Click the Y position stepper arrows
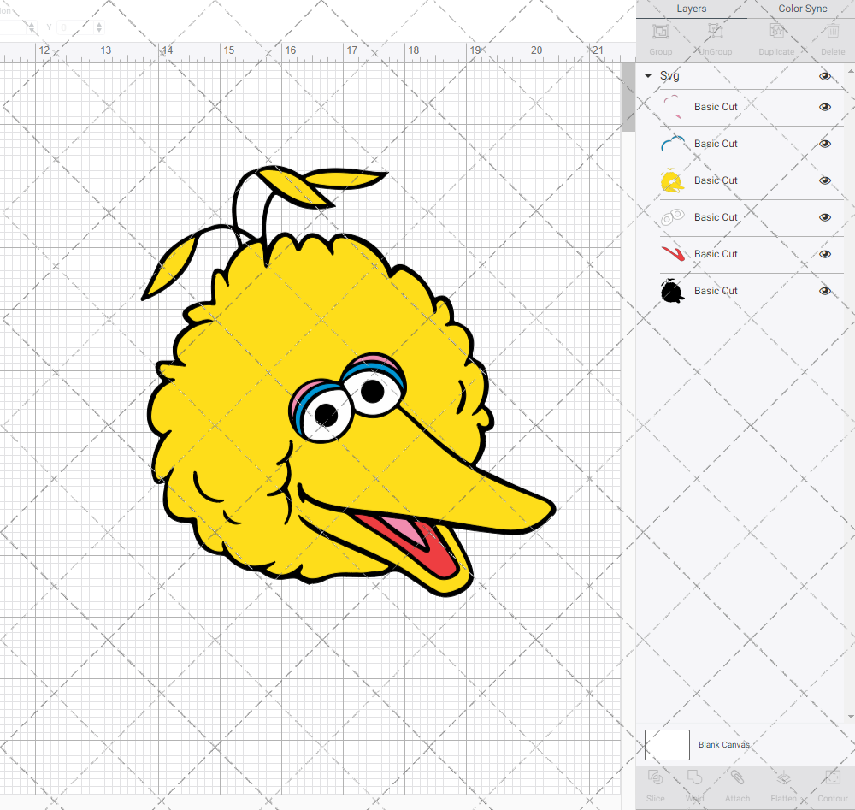 pos(98,27)
